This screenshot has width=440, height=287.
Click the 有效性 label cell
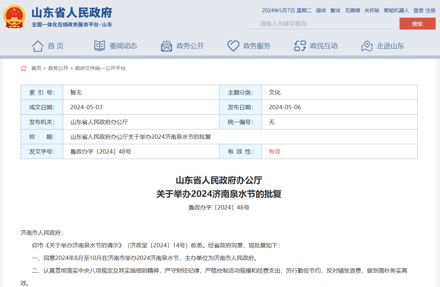tap(241, 152)
